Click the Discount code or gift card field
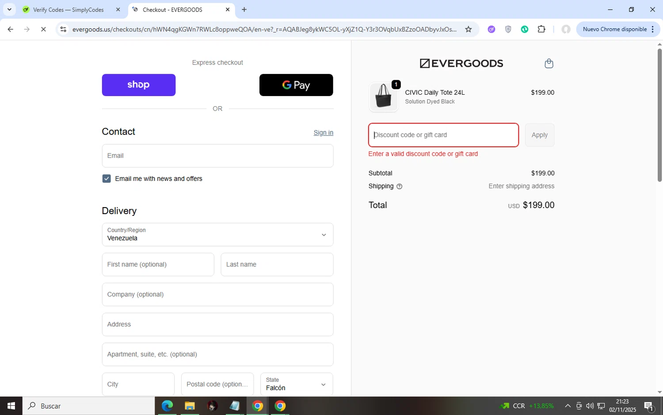Image resolution: width=663 pixels, height=415 pixels. coord(443,135)
